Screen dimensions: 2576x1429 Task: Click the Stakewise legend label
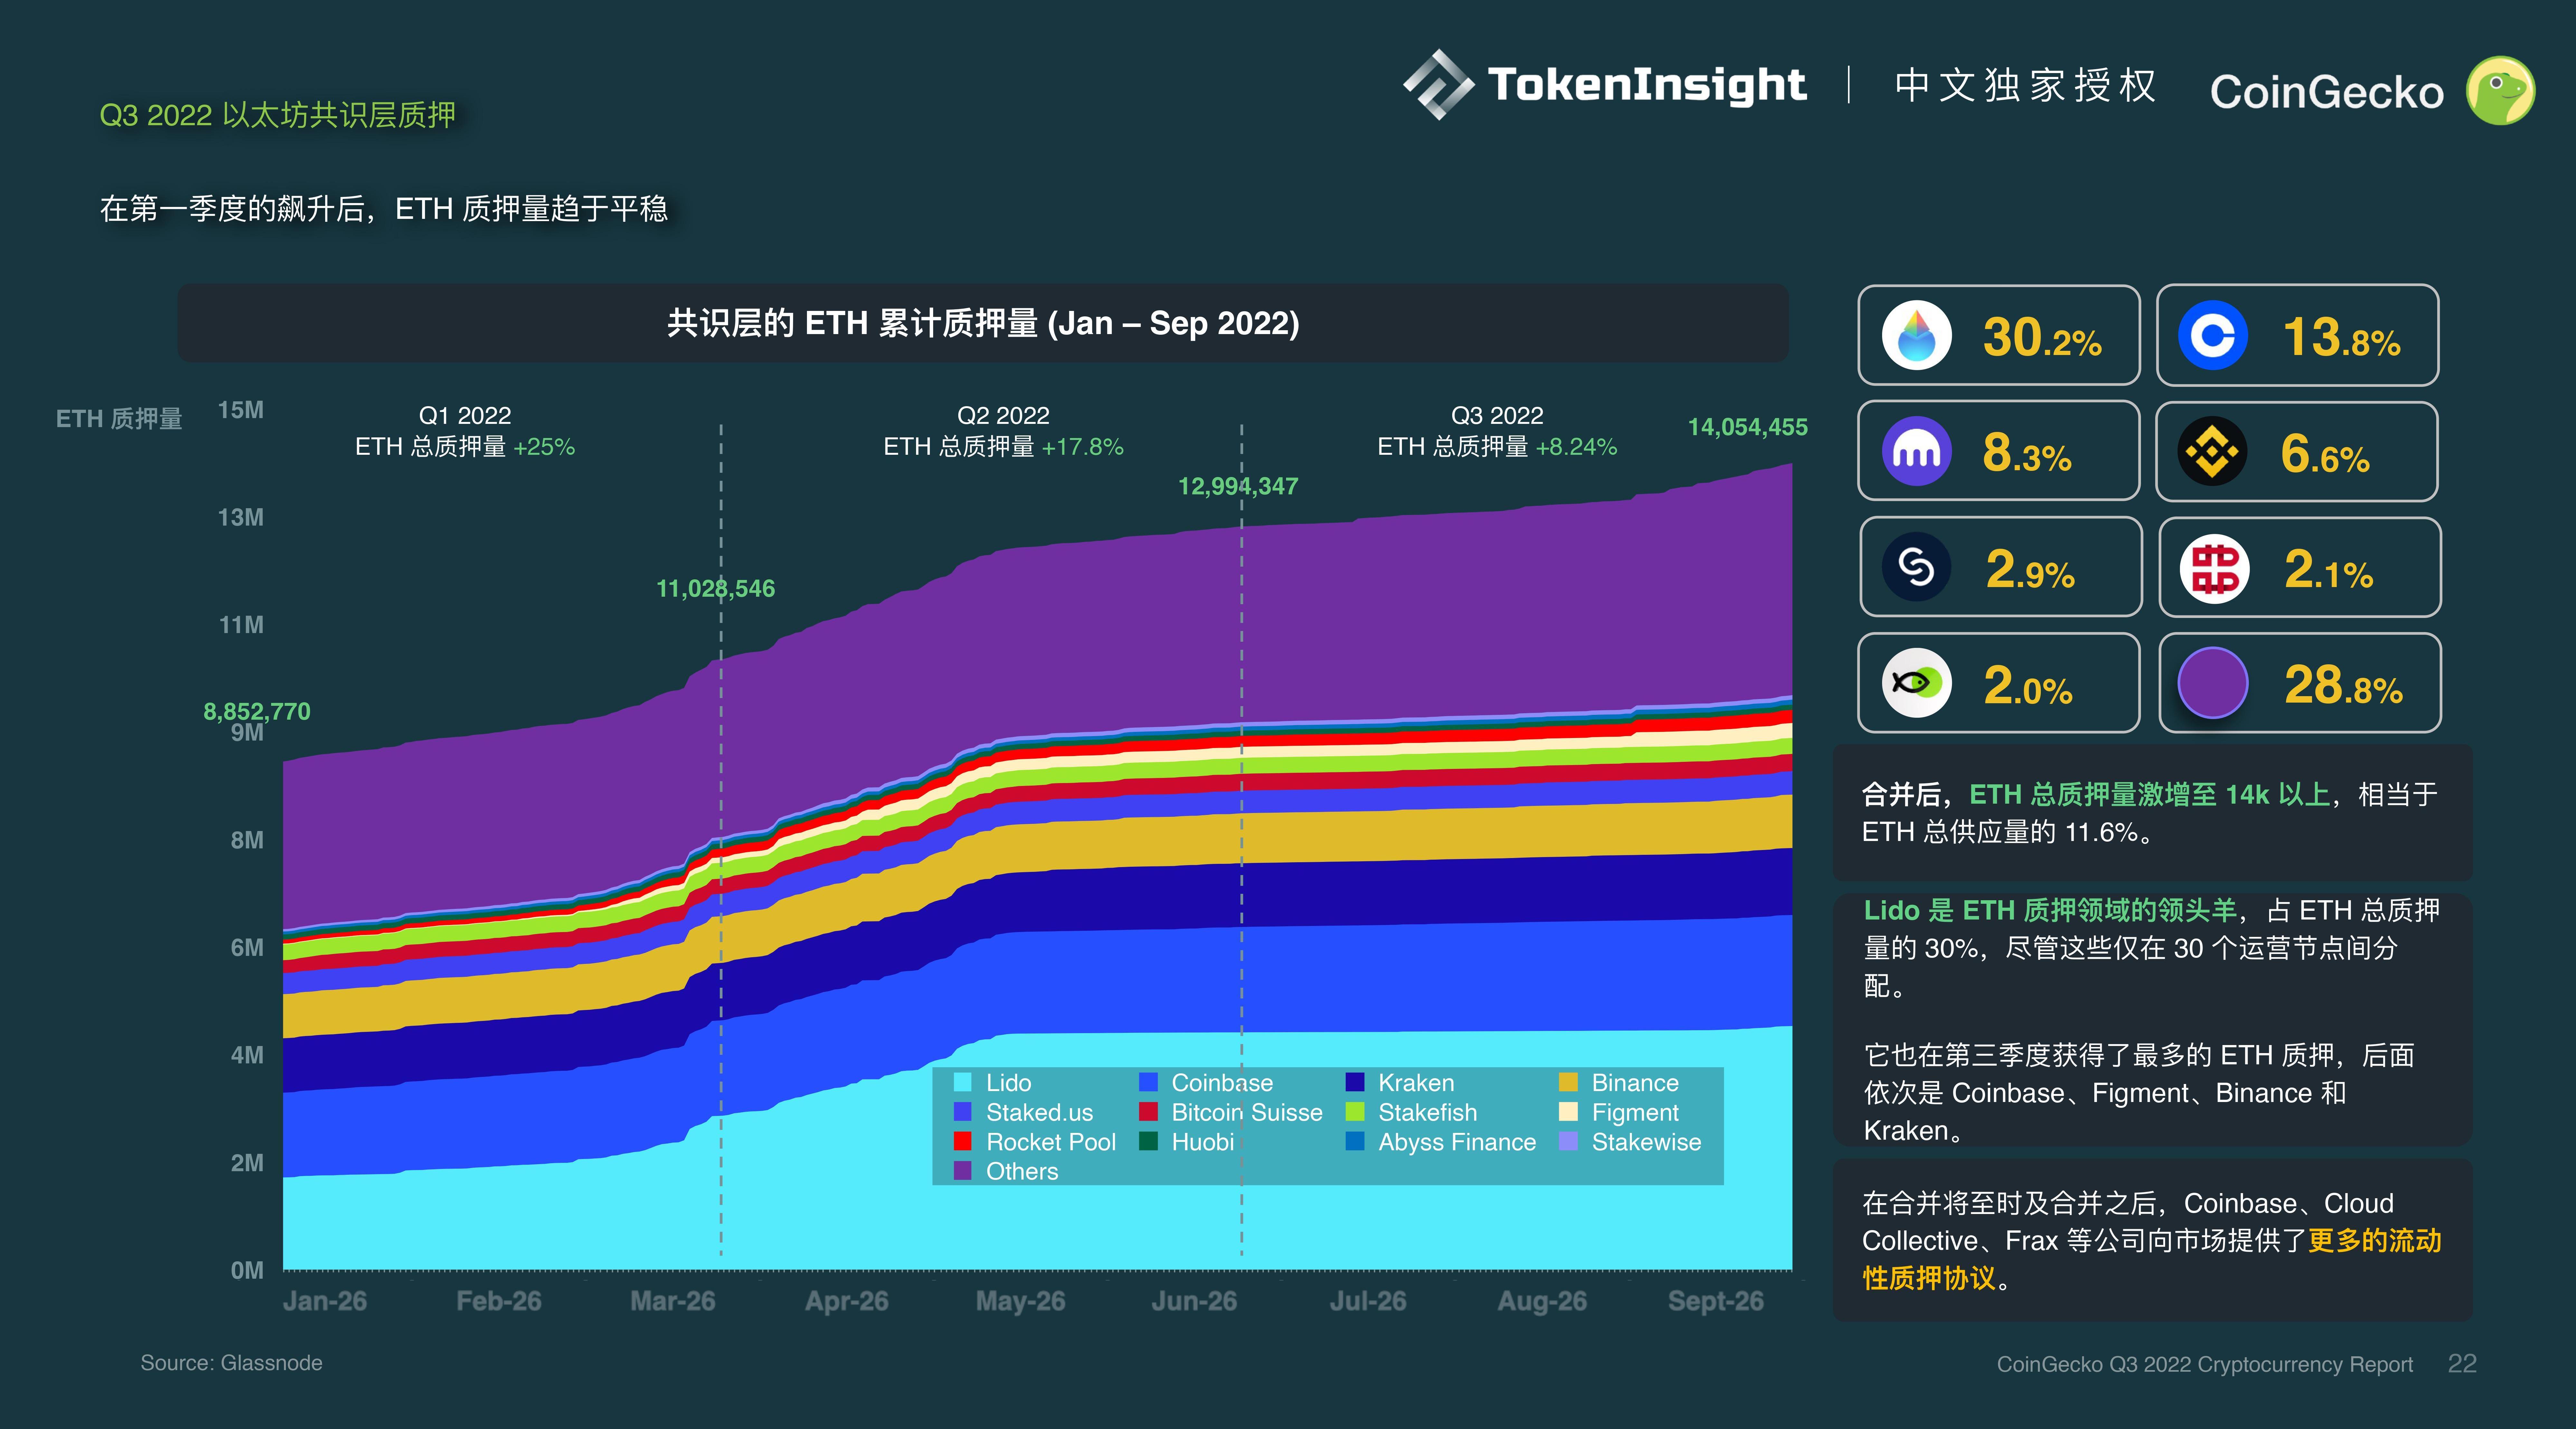[1646, 1142]
